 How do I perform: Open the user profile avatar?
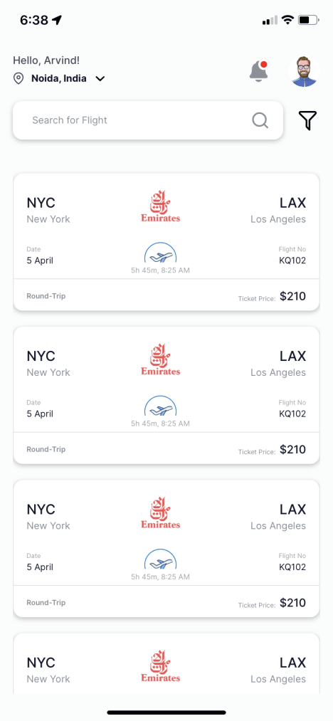point(304,72)
